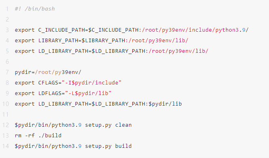269x158 pixels.
Task: Click the shebang comment '#! /bin/bash'
Action: pos(35,9)
